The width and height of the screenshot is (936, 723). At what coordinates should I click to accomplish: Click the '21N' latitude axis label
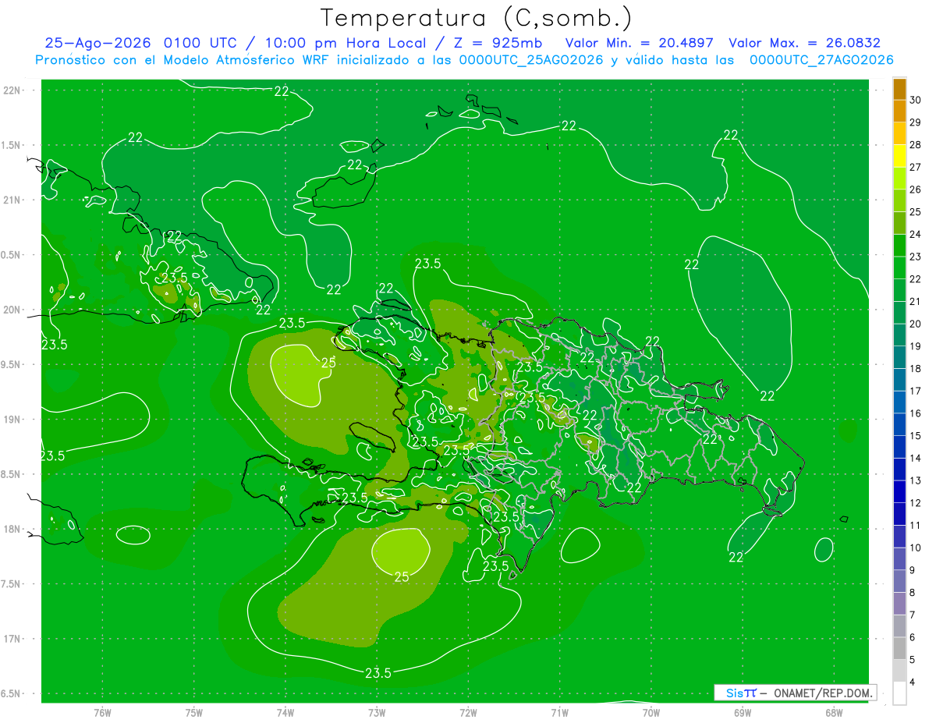pos(13,200)
